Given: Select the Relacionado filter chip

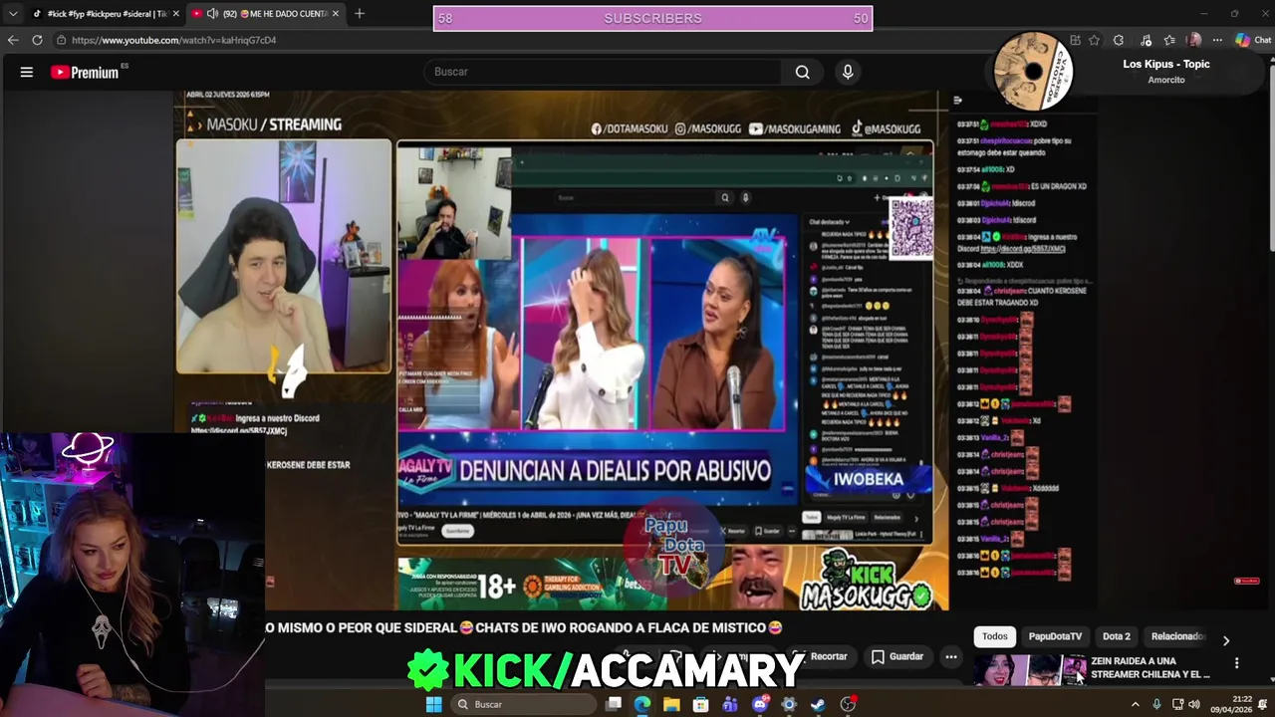Looking at the screenshot, I should pyautogui.click(x=1176, y=636).
